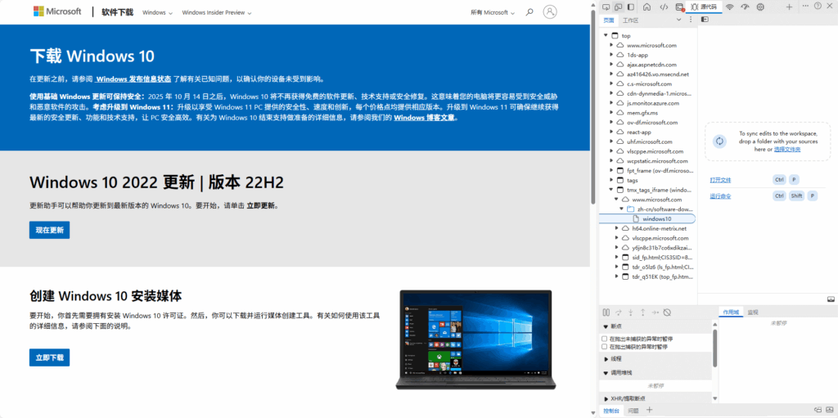Image resolution: width=838 pixels, height=418 pixels.
Task: Click the navigator vertical three-dot menu
Action: pos(691,20)
